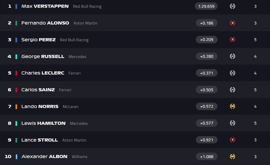This screenshot has width=270, height=165.
Task: Click Perez's red soft tyre icon
Action: coord(232,40)
